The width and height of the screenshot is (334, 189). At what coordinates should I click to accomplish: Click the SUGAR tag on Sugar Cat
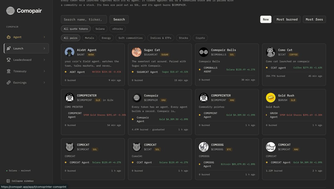[165, 55]
